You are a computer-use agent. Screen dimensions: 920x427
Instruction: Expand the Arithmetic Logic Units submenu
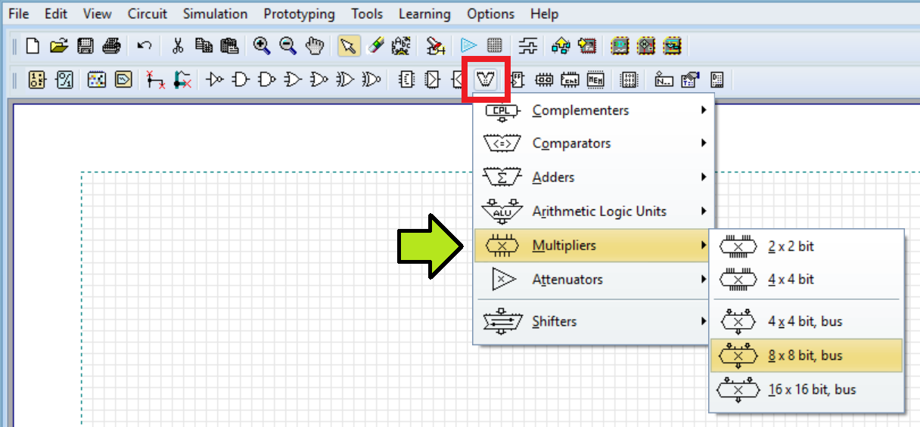(x=594, y=211)
